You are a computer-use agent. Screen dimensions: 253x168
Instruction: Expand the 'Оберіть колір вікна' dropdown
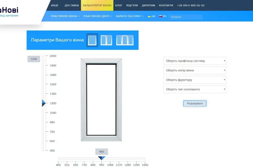coord(195,71)
